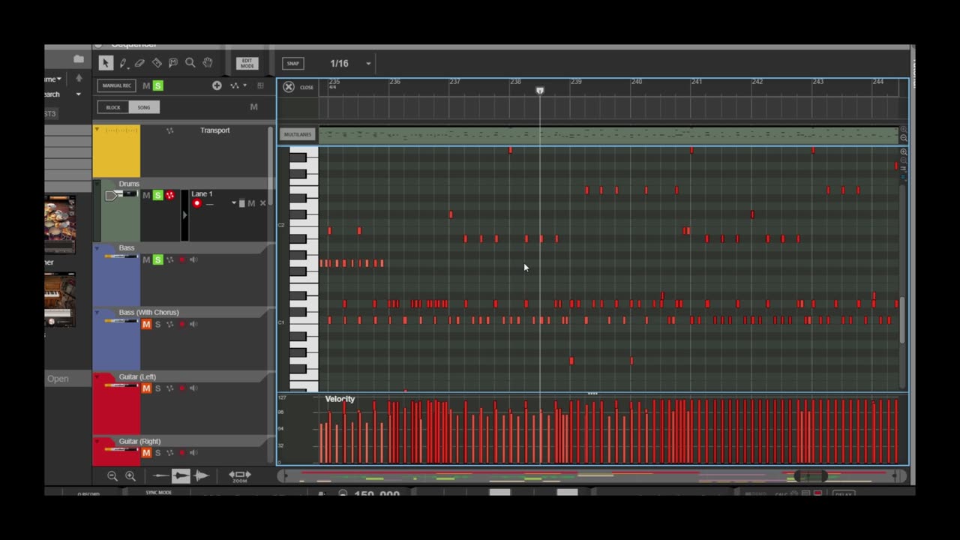The width and height of the screenshot is (960, 540).
Task: Click the Guitar (Left) automation icon
Action: click(x=169, y=388)
